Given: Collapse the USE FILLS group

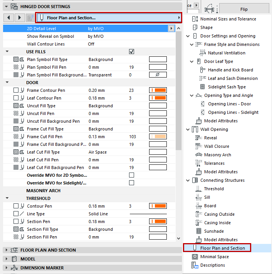Looking at the screenshot, I should 7,52.
